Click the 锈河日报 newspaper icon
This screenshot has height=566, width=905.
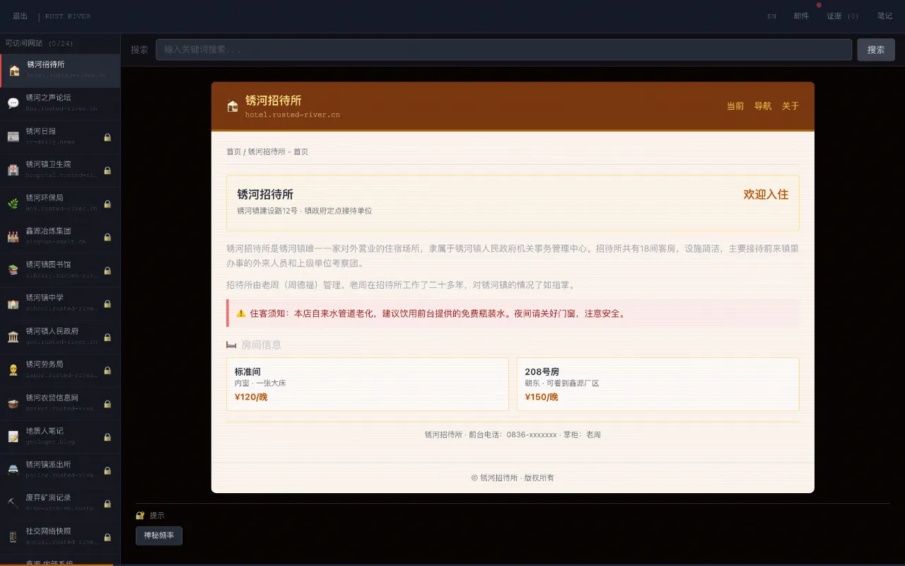point(13,137)
